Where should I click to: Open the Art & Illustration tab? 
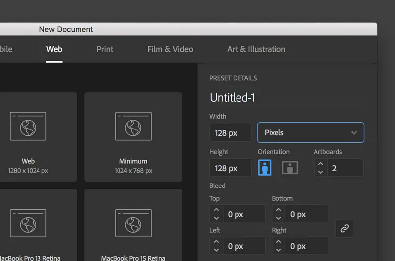[x=256, y=49]
